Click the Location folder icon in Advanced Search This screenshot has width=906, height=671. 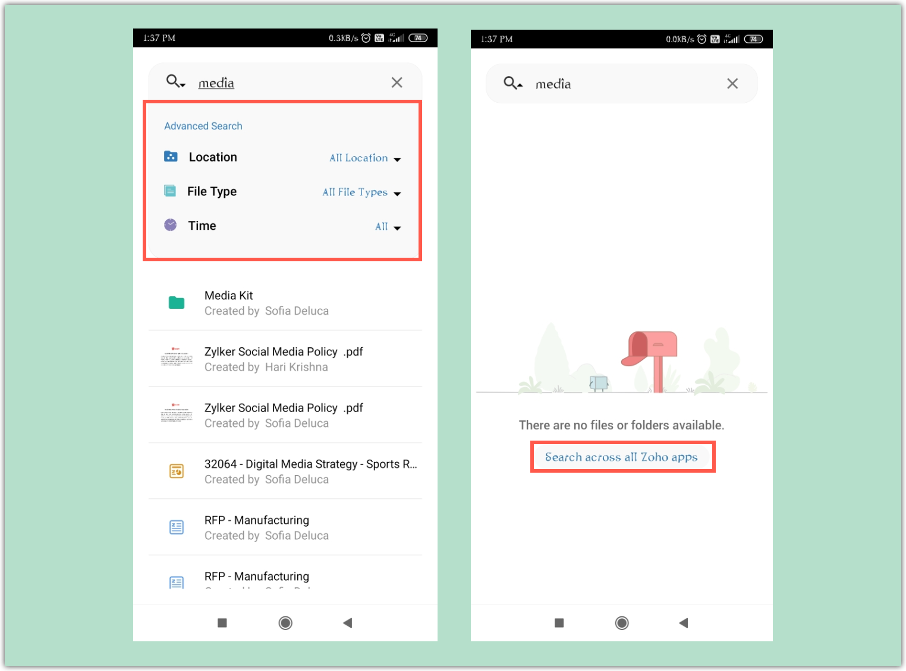[x=170, y=156]
